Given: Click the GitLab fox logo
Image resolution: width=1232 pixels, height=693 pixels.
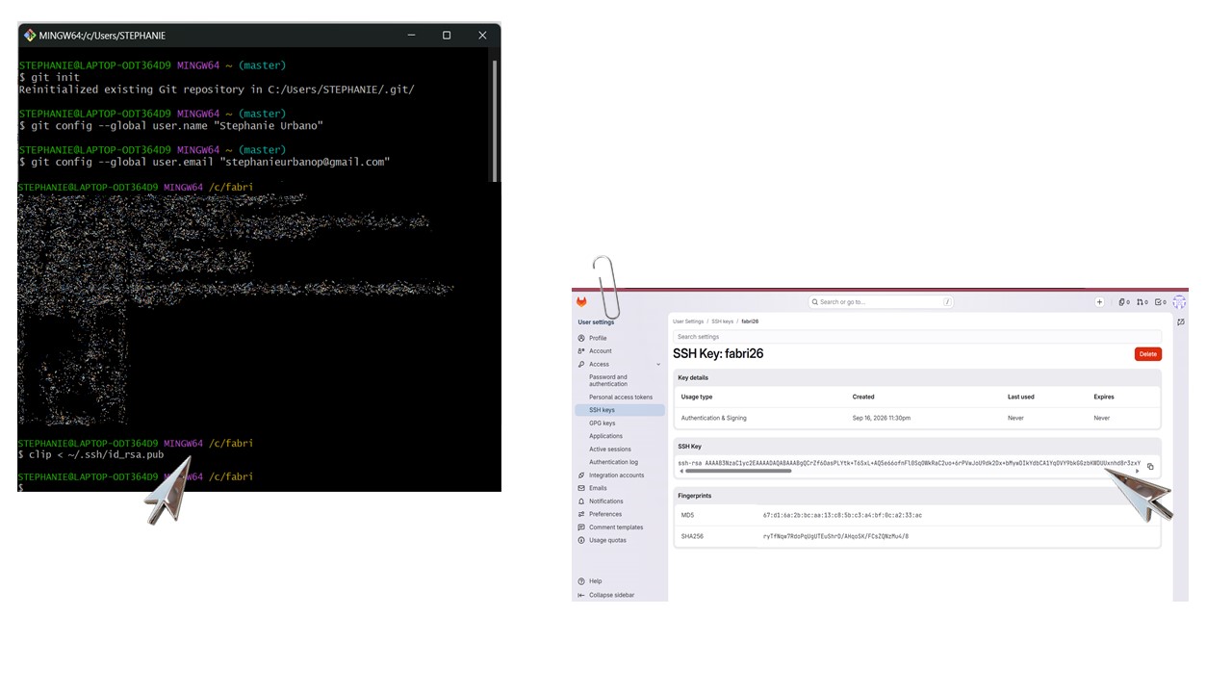Looking at the screenshot, I should [581, 301].
